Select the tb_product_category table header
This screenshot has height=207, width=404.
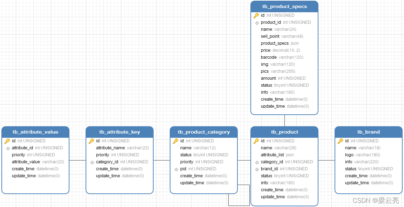click(x=204, y=132)
